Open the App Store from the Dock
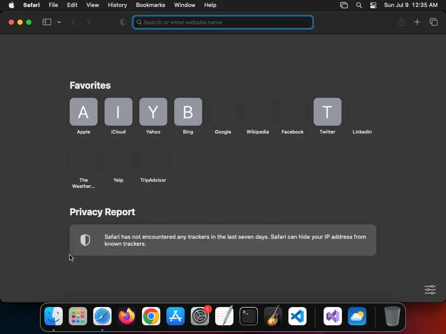The image size is (446, 334). pyautogui.click(x=176, y=316)
